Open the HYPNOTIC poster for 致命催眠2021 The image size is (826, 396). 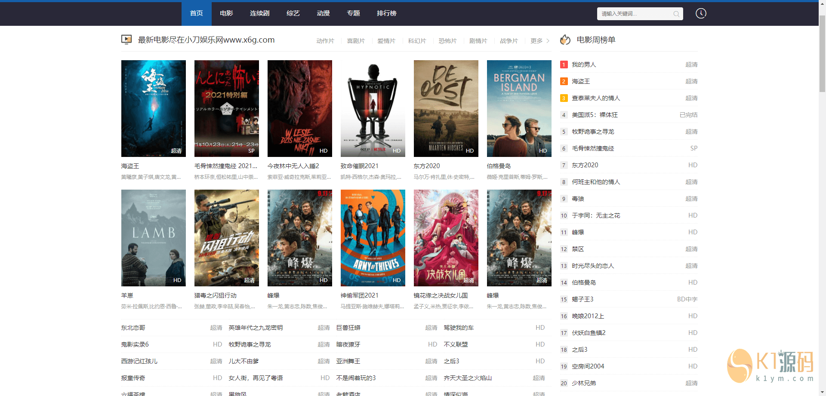pos(373,108)
